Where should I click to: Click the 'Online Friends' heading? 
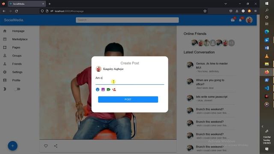pyautogui.click(x=195, y=34)
